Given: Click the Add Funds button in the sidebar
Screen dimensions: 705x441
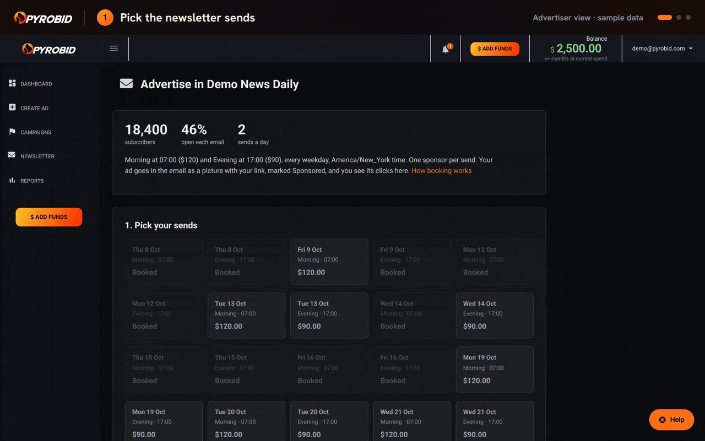Looking at the screenshot, I should coord(49,217).
